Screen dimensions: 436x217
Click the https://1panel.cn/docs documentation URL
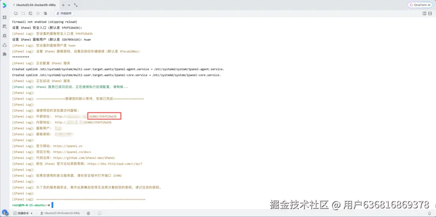72,152
